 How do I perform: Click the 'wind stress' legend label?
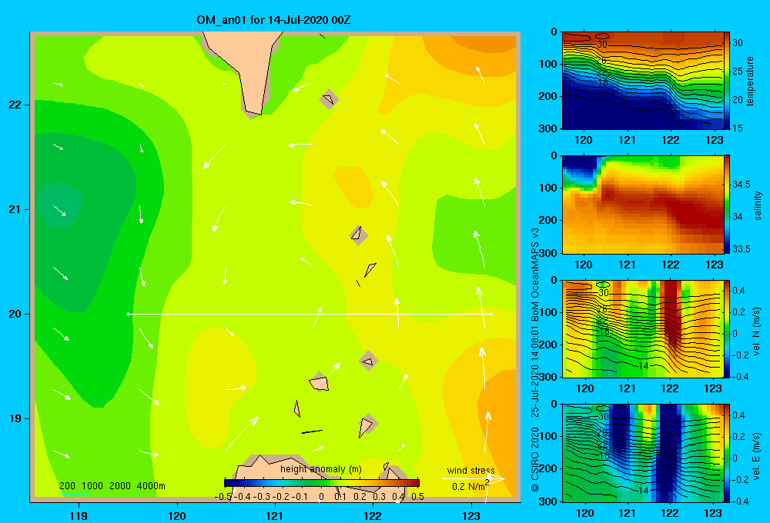click(470, 471)
